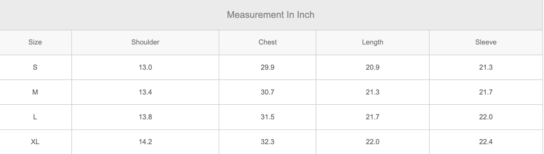Select the L size row label
This screenshot has height=154, width=544.
tap(35, 117)
